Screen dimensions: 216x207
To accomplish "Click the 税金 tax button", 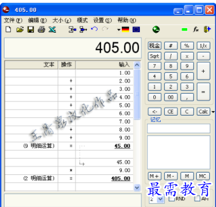I will [x=155, y=46].
